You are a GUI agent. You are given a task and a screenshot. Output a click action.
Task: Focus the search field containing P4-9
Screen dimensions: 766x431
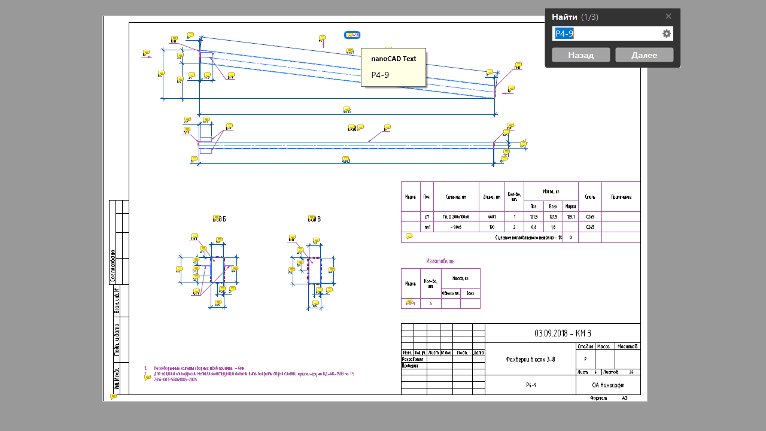pyautogui.click(x=606, y=34)
